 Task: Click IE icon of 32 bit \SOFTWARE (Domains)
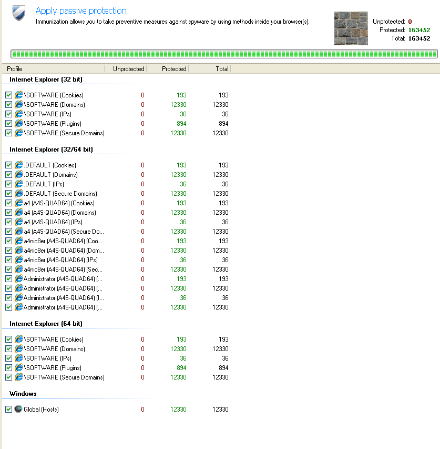(19, 104)
